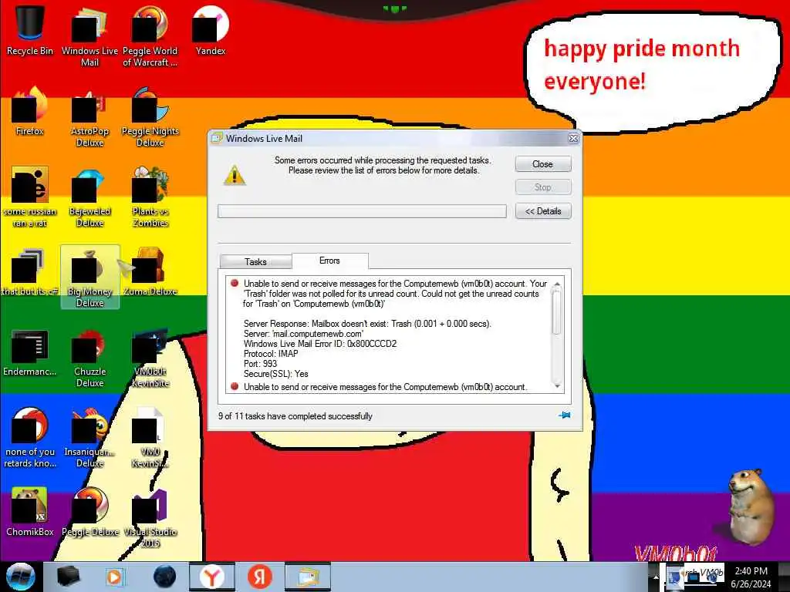Collapse details with the << Details button
This screenshot has width=790, height=592.
point(542,211)
